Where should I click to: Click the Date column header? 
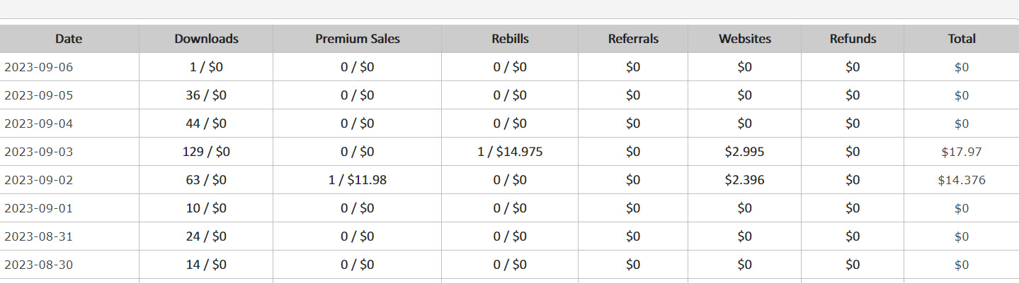coord(69,39)
